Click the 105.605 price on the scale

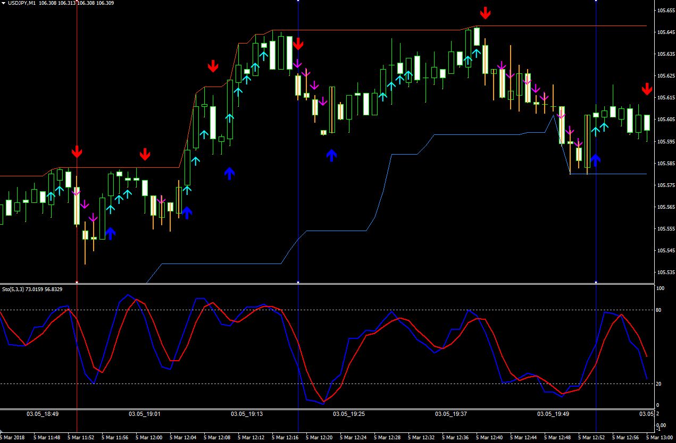coord(665,120)
